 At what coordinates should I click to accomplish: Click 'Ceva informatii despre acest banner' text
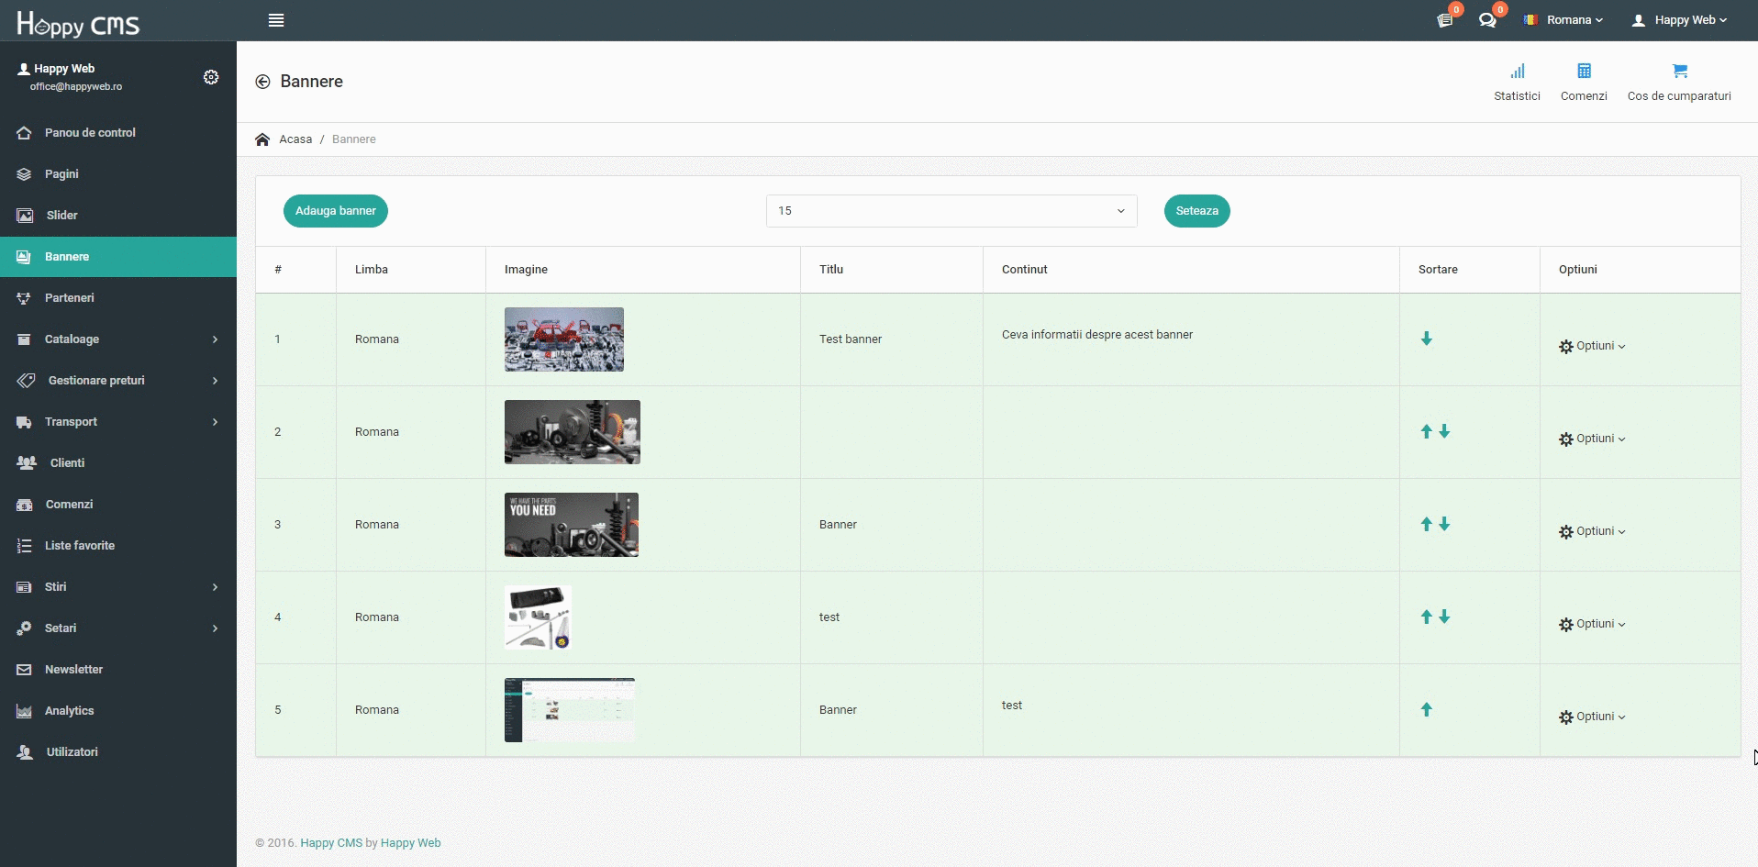[x=1097, y=335]
